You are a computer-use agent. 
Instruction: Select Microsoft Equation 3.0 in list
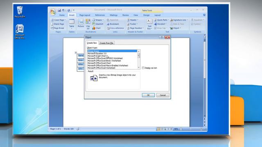click(x=112, y=53)
